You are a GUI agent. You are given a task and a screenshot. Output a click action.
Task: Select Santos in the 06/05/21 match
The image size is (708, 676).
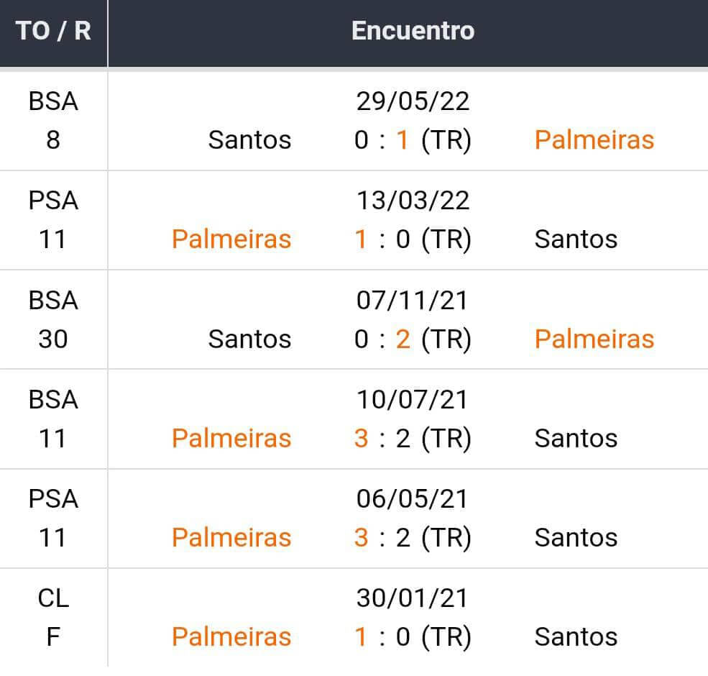pyautogui.click(x=576, y=537)
